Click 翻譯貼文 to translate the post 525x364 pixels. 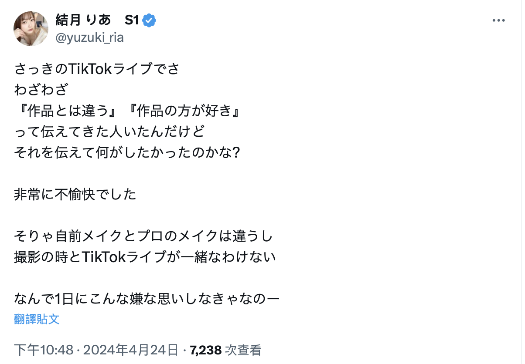[37, 319]
